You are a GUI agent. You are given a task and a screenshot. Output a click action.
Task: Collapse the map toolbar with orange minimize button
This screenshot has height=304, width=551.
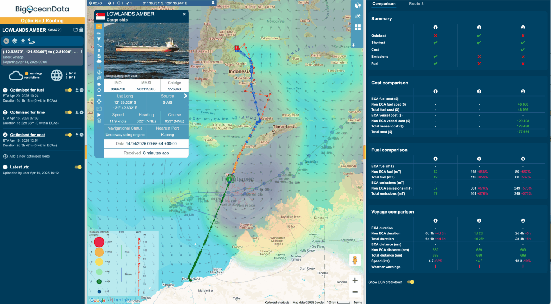[x=99, y=27]
